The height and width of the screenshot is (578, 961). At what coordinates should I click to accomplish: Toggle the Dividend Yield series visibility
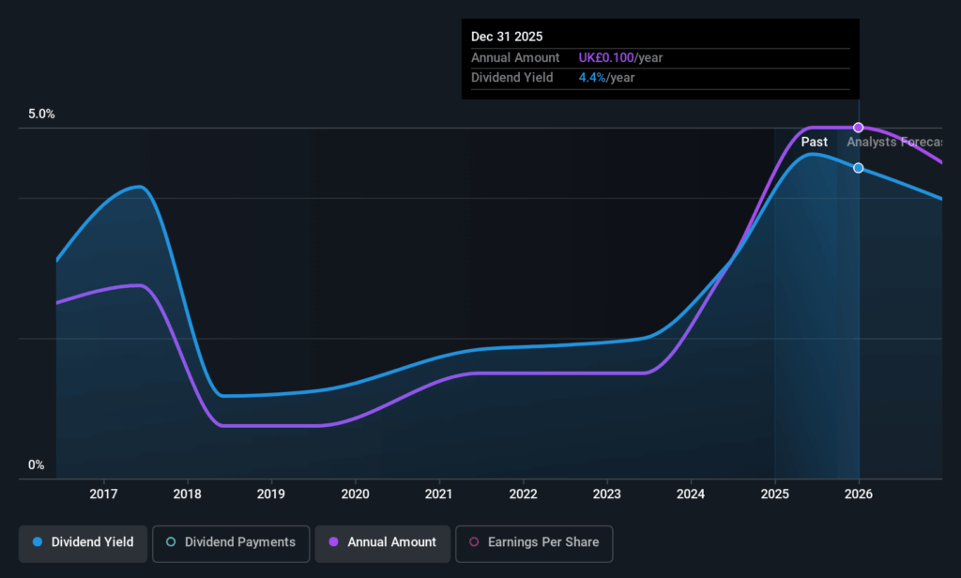(82, 542)
